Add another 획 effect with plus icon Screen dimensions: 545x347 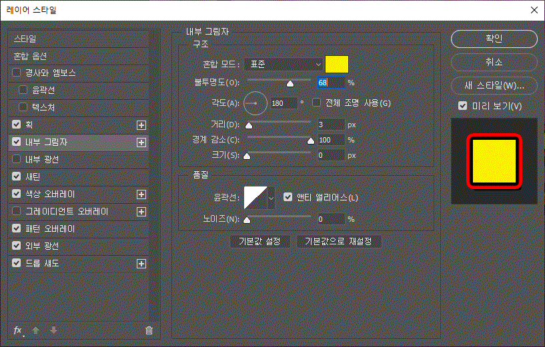141,125
